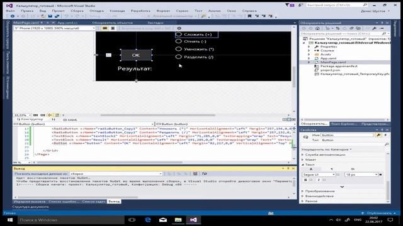Viewport: 403px width, 226px height.
Task: Click the Windows Start button
Action: point(10,220)
